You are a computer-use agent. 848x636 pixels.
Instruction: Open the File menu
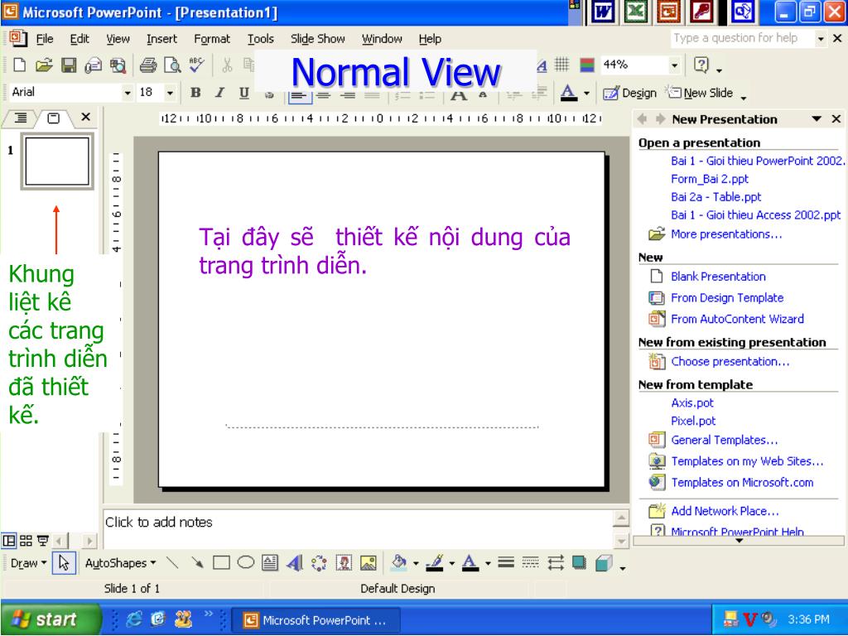[45, 39]
